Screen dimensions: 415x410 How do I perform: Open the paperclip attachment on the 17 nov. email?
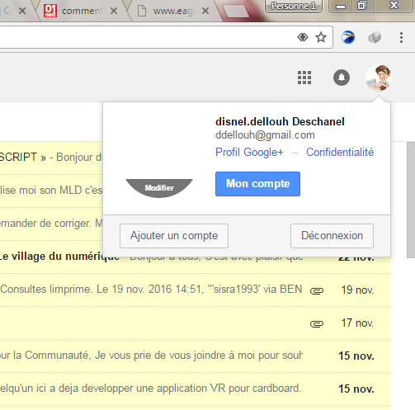(x=317, y=324)
